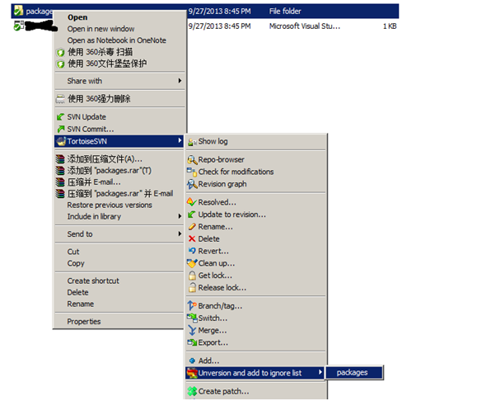The width and height of the screenshot is (477, 401).
Task: Click the TortoiseSVN turtle icon
Action: point(61,141)
